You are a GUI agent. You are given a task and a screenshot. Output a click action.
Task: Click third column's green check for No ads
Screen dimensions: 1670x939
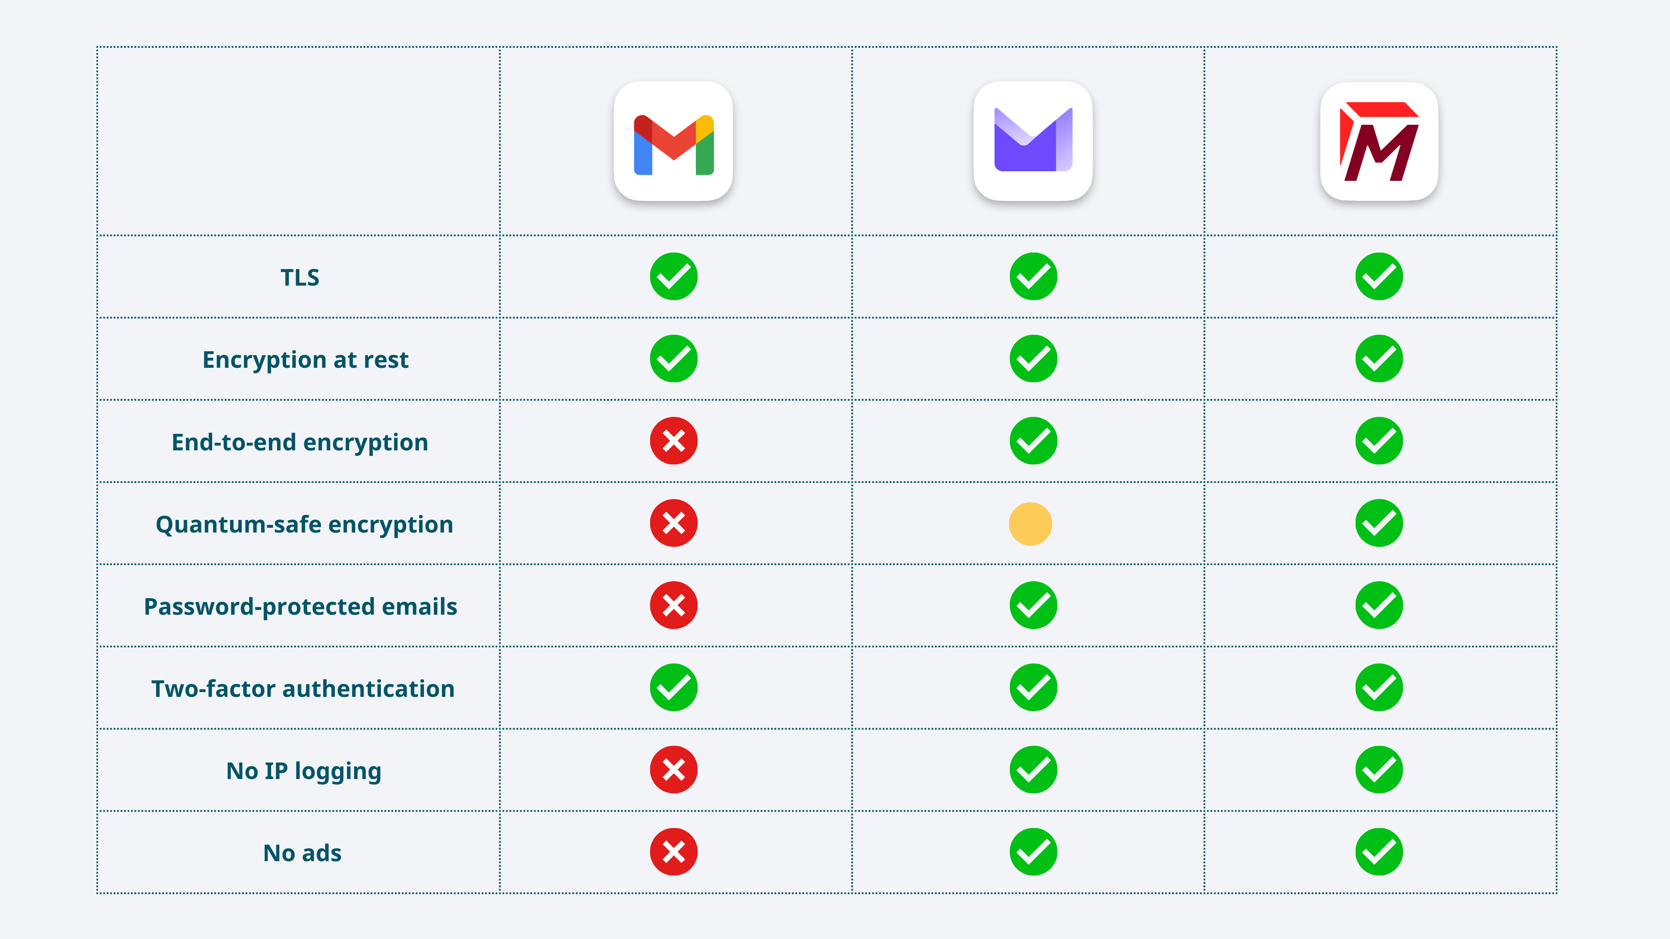pyautogui.click(x=1379, y=852)
